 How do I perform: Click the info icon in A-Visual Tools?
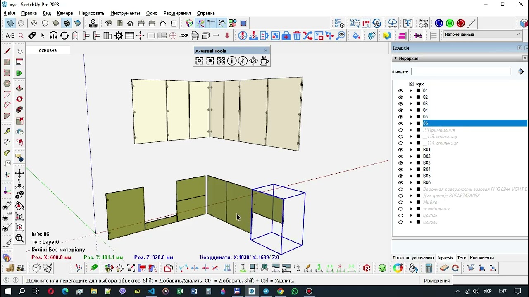pyautogui.click(x=232, y=61)
